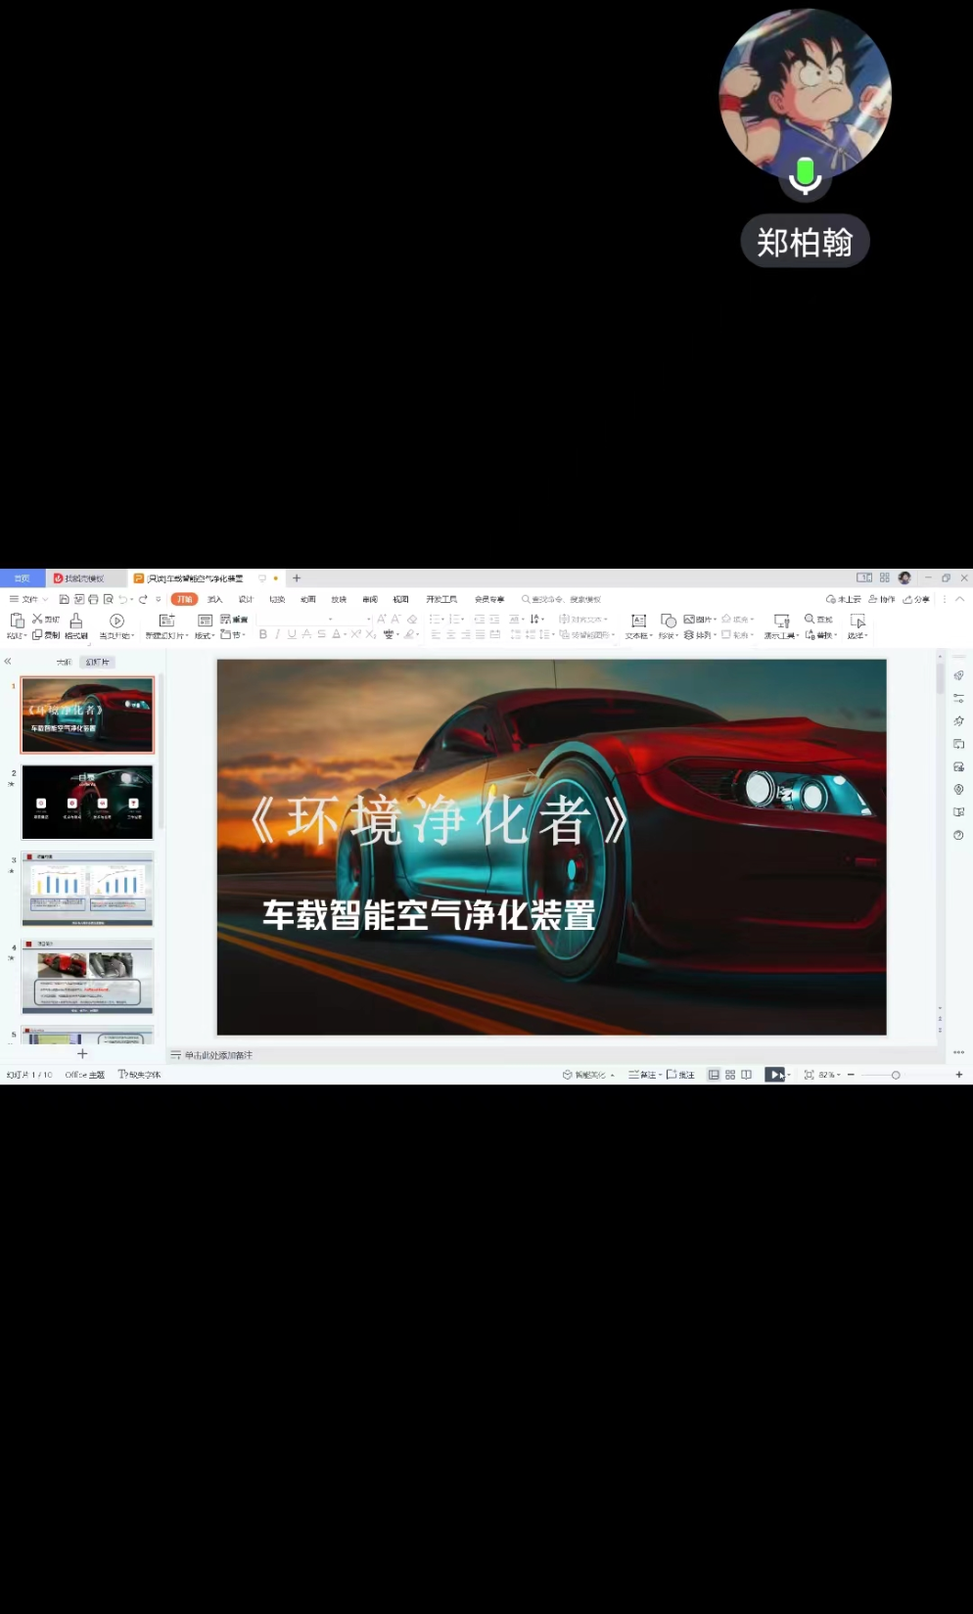Click the Text Box (文本框) icon
This screenshot has width=973, height=1614.
[x=638, y=622]
